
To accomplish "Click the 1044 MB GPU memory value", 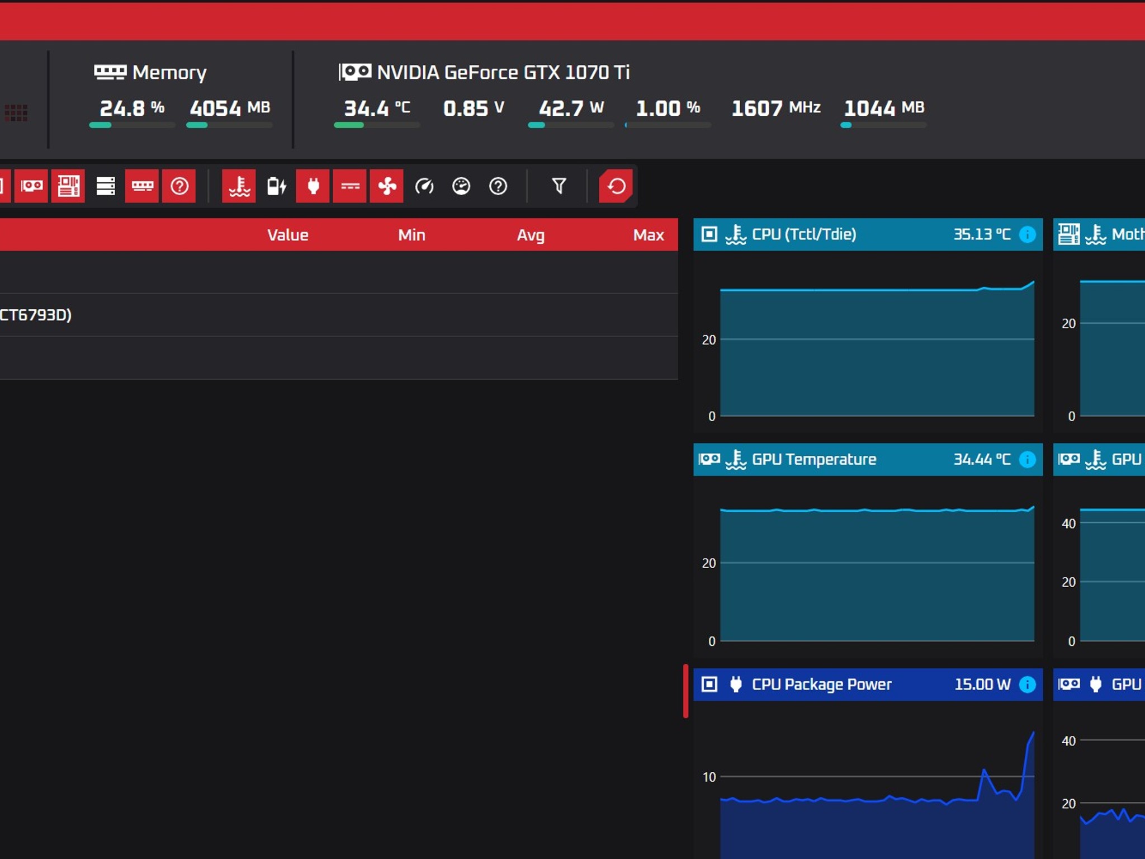I will point(884,108).
